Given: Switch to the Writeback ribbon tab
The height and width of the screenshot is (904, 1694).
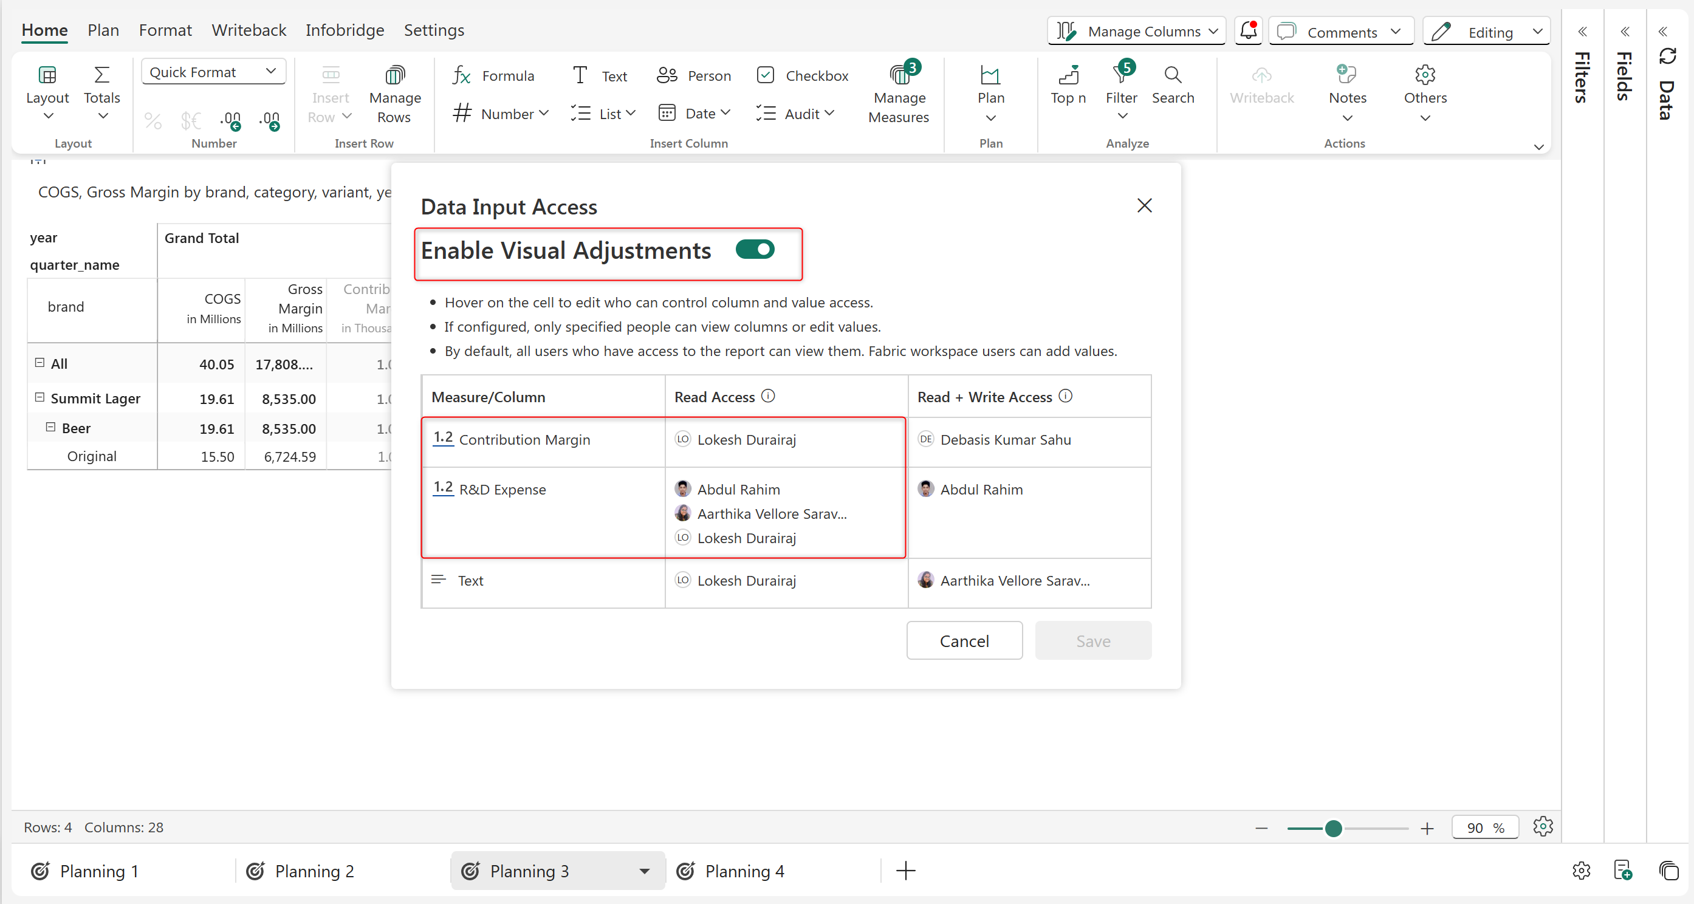Looking at the screenshot, I should 249,30.
